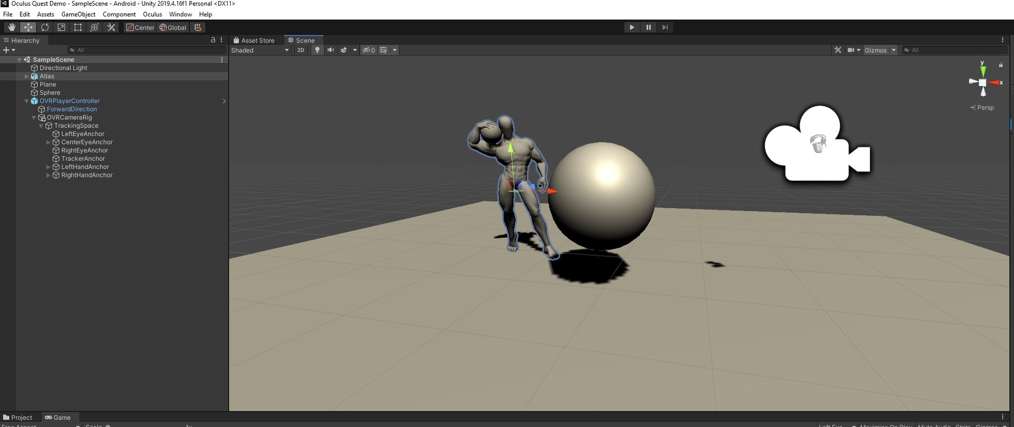Select Directional Light in the Hierarchy
1014x427 pixels.
[x=63, y=68]
